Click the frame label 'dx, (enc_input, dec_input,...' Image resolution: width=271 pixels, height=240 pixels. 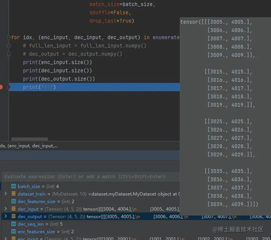pos(29,146)
